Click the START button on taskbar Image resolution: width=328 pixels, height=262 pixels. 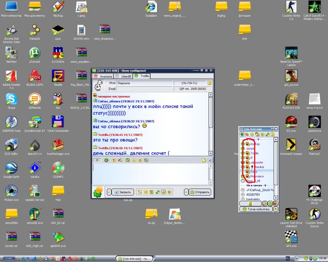coord(9,258)
